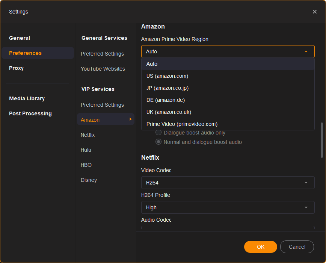The width and height of the screenshot is (326, 263).
Task: Switch to the Proxy settings tab
Action: [17, 68]
